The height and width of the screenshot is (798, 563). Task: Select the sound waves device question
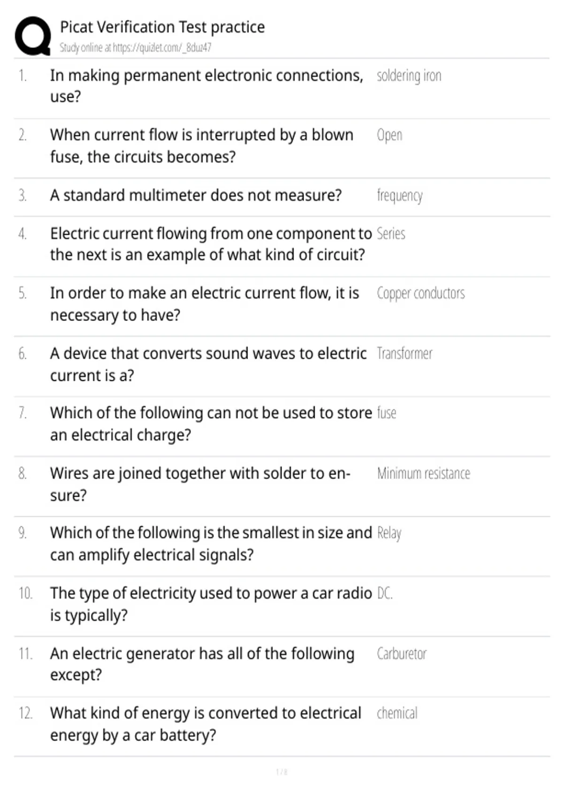[x=208, y=364]
